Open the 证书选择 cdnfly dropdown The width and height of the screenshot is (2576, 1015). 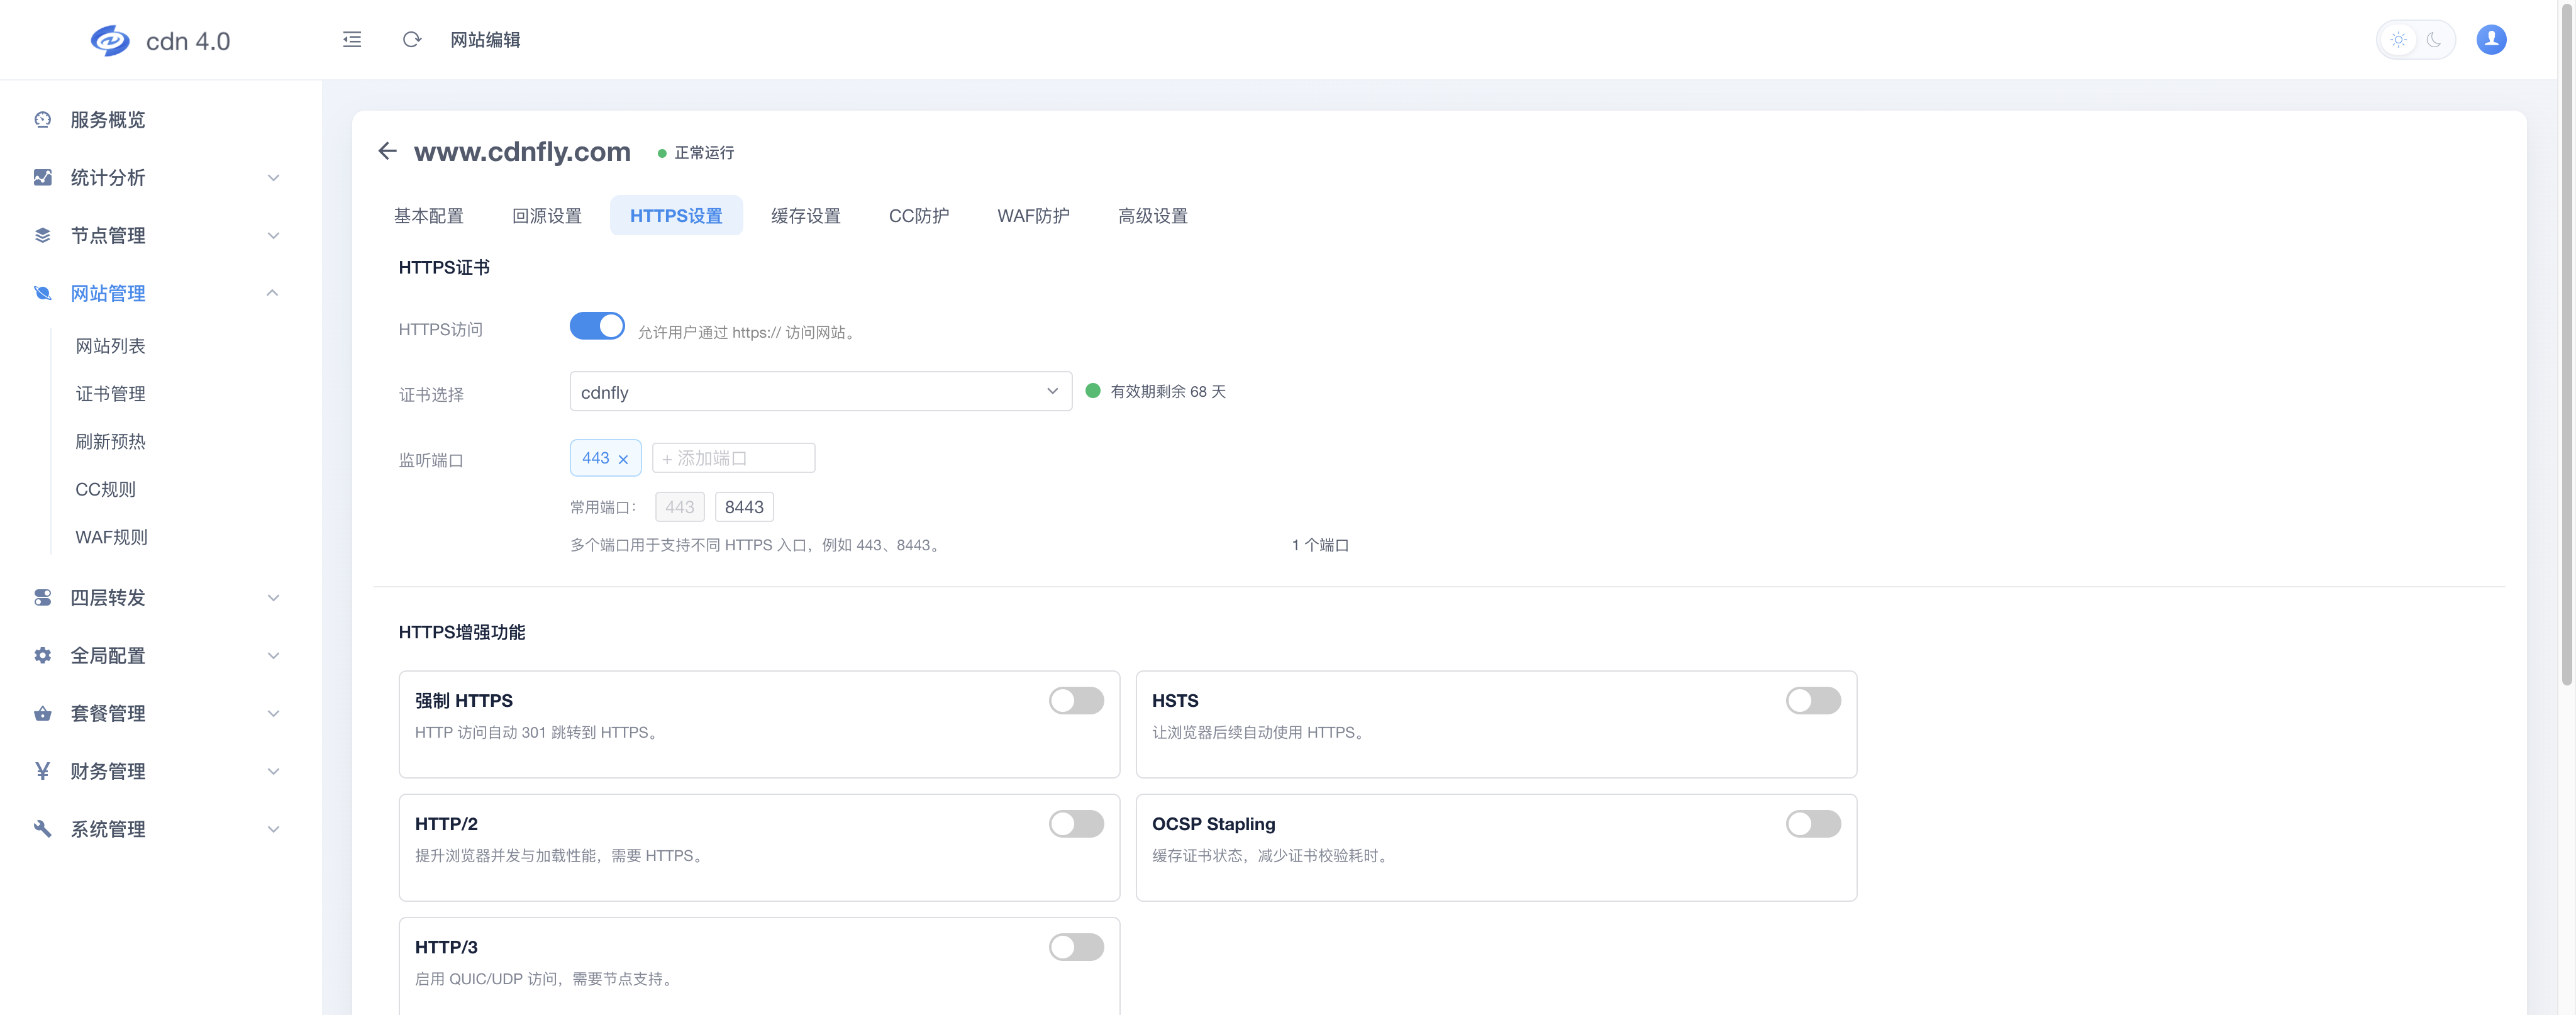[820, 392]
